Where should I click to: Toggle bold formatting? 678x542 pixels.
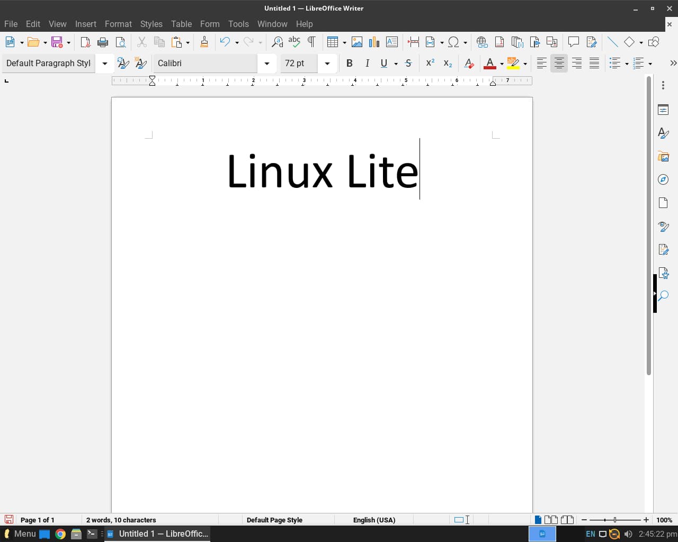(350, 63)
